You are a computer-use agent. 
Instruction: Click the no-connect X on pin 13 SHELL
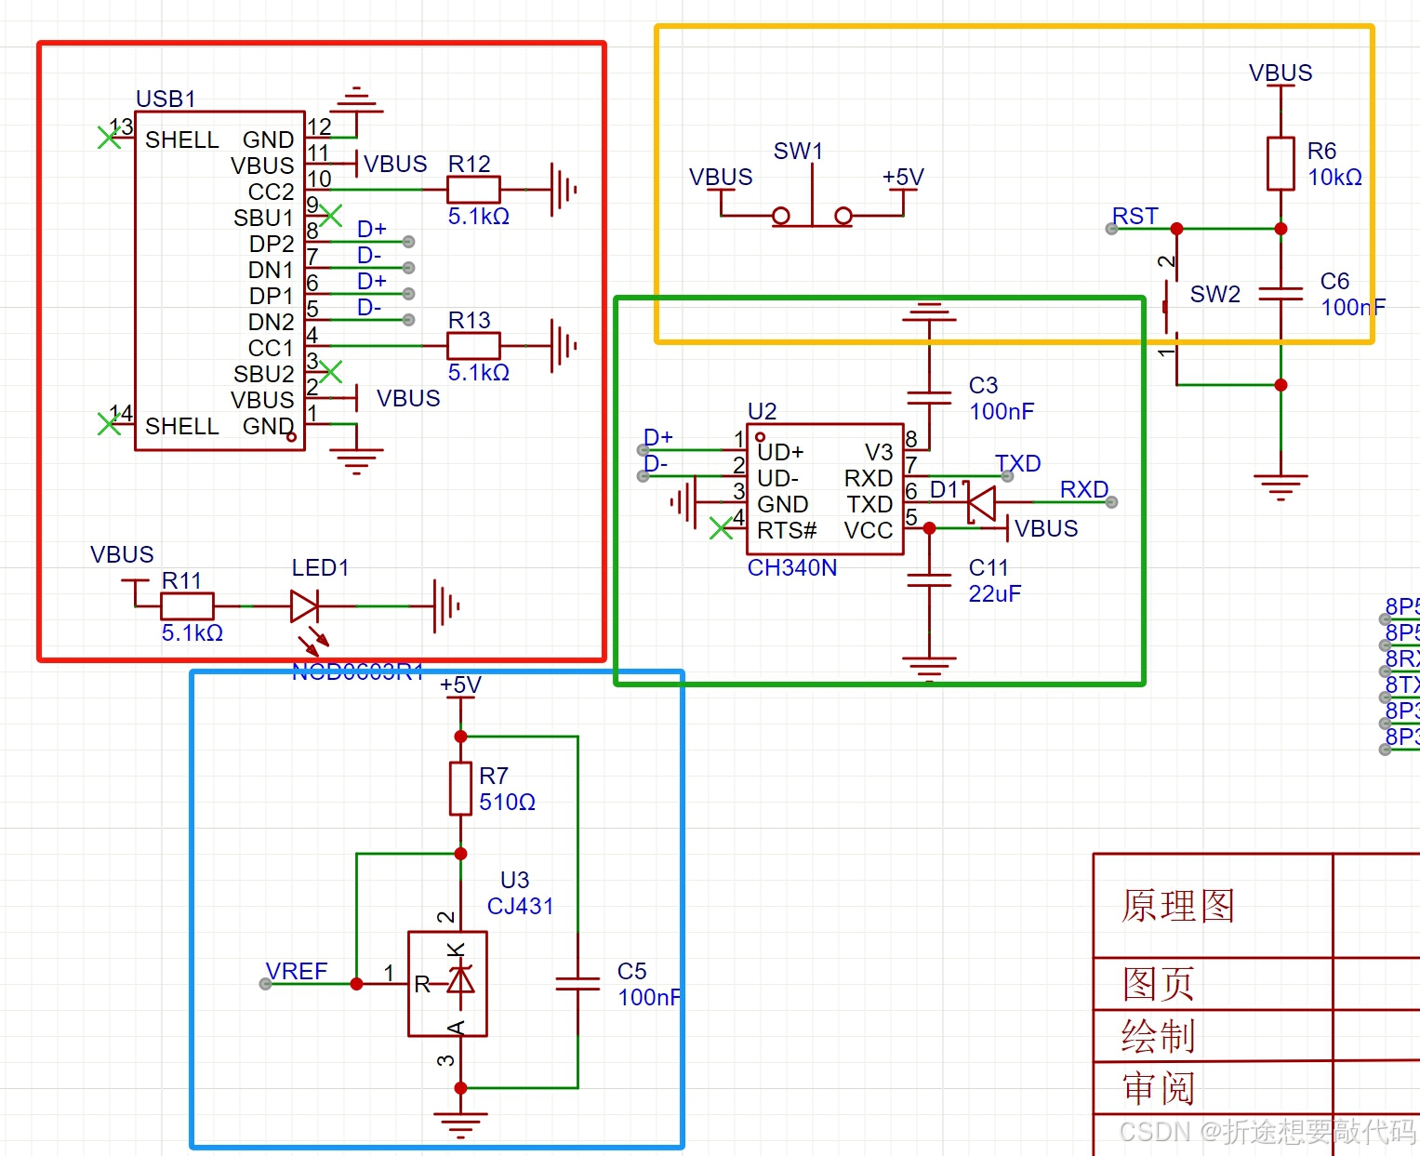109,138
